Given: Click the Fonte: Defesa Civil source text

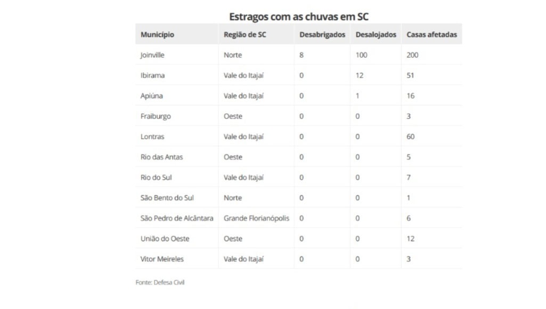Looking at the screenshot, I should pyautogui.click(x=160, y=282).
